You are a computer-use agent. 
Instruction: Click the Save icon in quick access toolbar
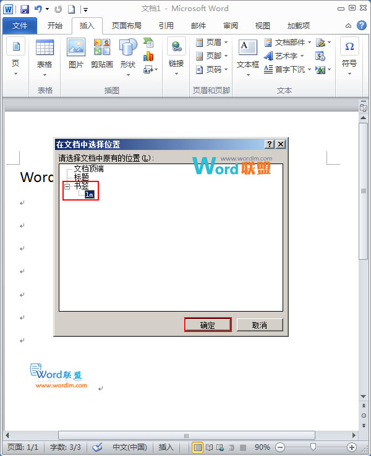[x=25, y=9]
